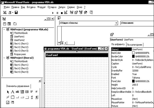Toggle Design Mode icon
154x108 pixels.
tap(66, 12)
